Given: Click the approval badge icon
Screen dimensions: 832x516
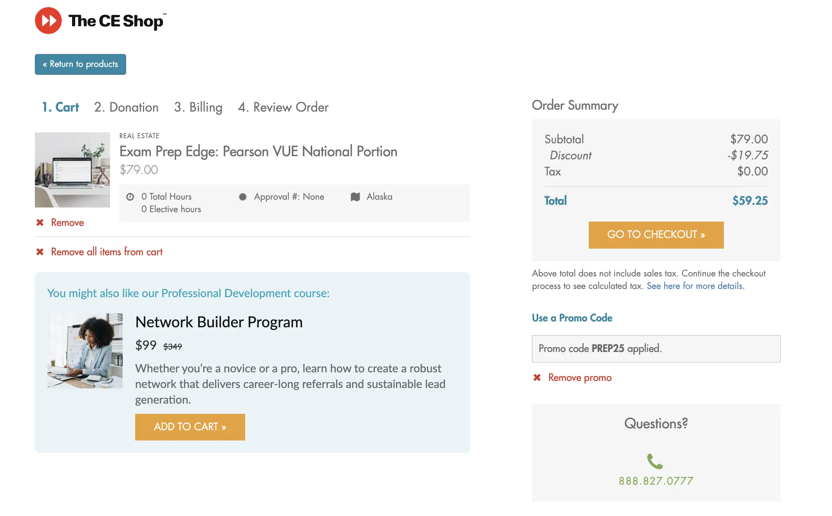Looking at the screenshot, I should [x=243, y=197].
